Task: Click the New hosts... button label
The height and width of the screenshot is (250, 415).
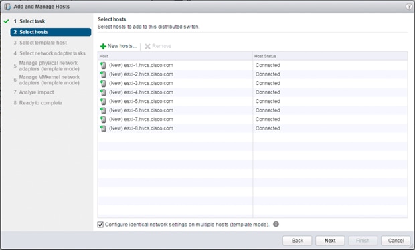Action: 122,46
